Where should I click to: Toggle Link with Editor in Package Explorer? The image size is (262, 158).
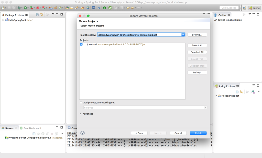(x=42, y=15)
